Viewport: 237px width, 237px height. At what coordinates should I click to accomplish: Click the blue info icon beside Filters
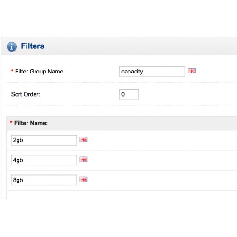[x=11, y=46]
